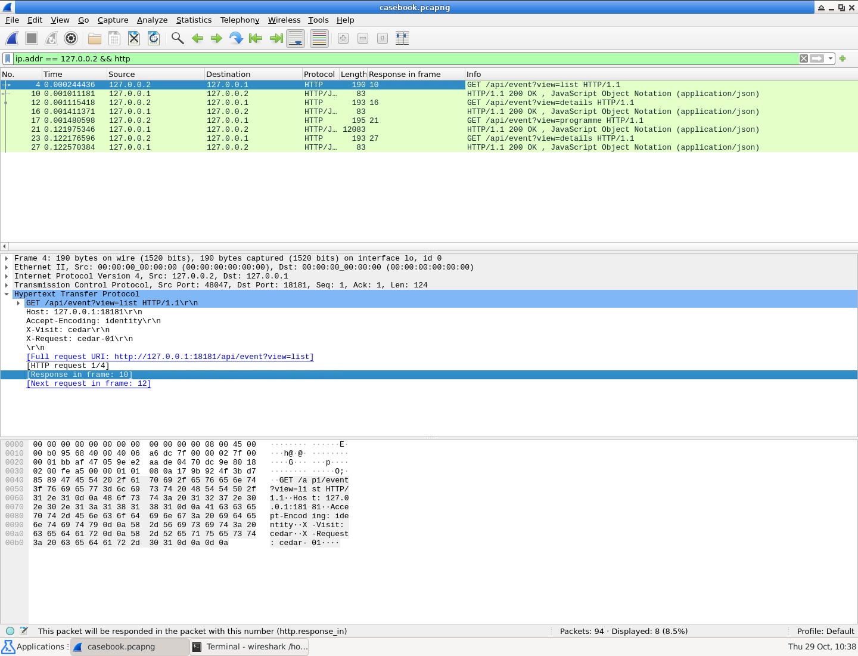Go forward in packet history
This screenshot has height=656, width=858.
pyautogui.click(x=217, y=38)
